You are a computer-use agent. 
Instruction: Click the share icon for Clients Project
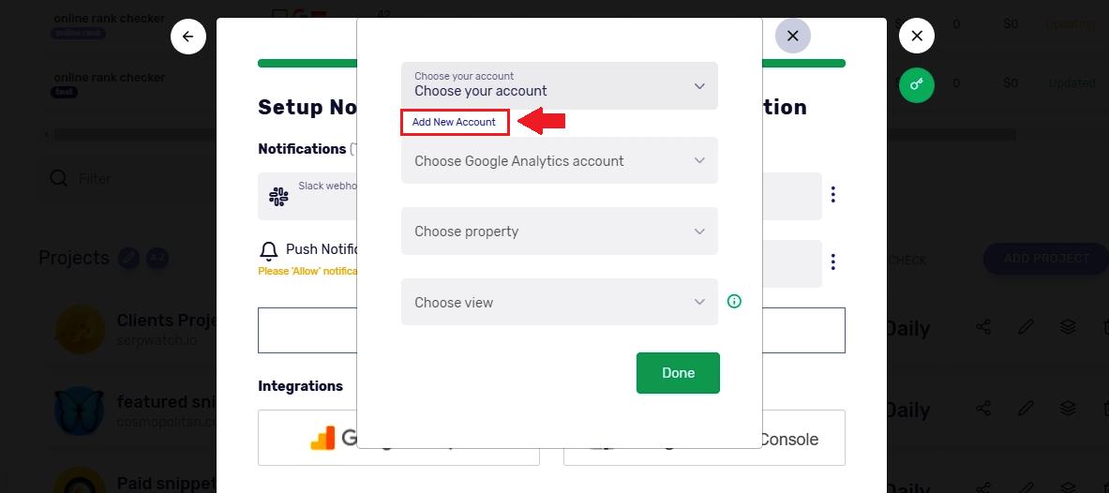(983, 327)
